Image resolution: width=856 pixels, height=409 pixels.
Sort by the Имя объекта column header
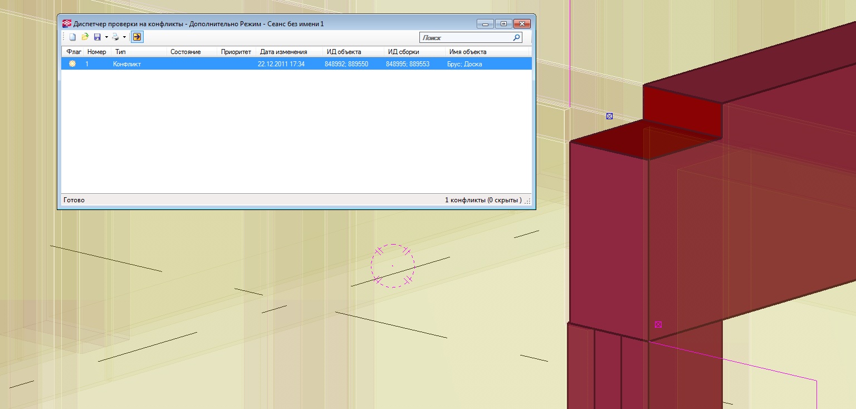click(487, 52)
